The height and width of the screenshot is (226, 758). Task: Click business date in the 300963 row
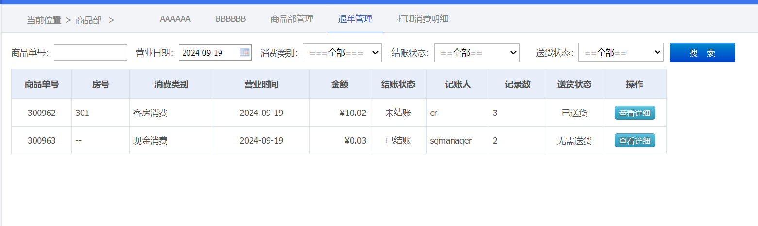pos(261,141)
